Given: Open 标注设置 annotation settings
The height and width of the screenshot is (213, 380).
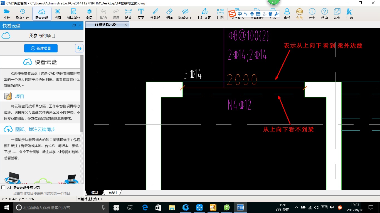Looking at the screenshot, I should click(x=204, y=14).
